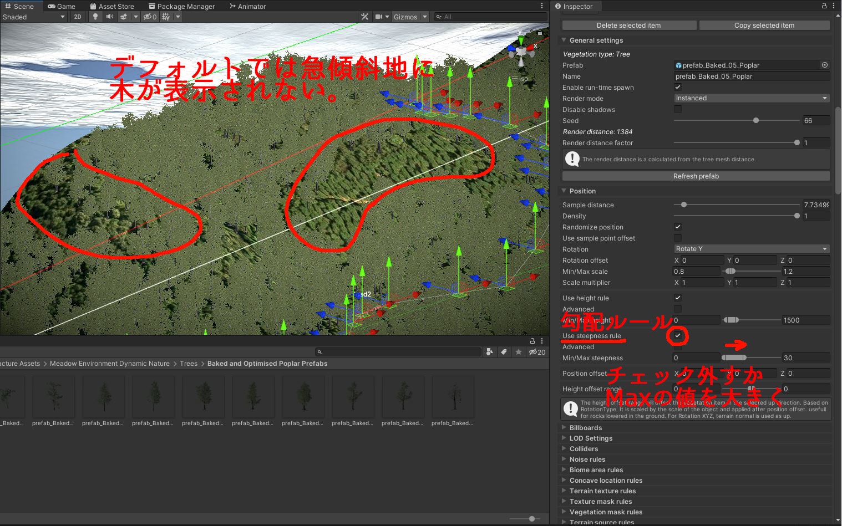The image size is (842, 526).
Task: Open the Asset Store tab
Action: (112, 6)
